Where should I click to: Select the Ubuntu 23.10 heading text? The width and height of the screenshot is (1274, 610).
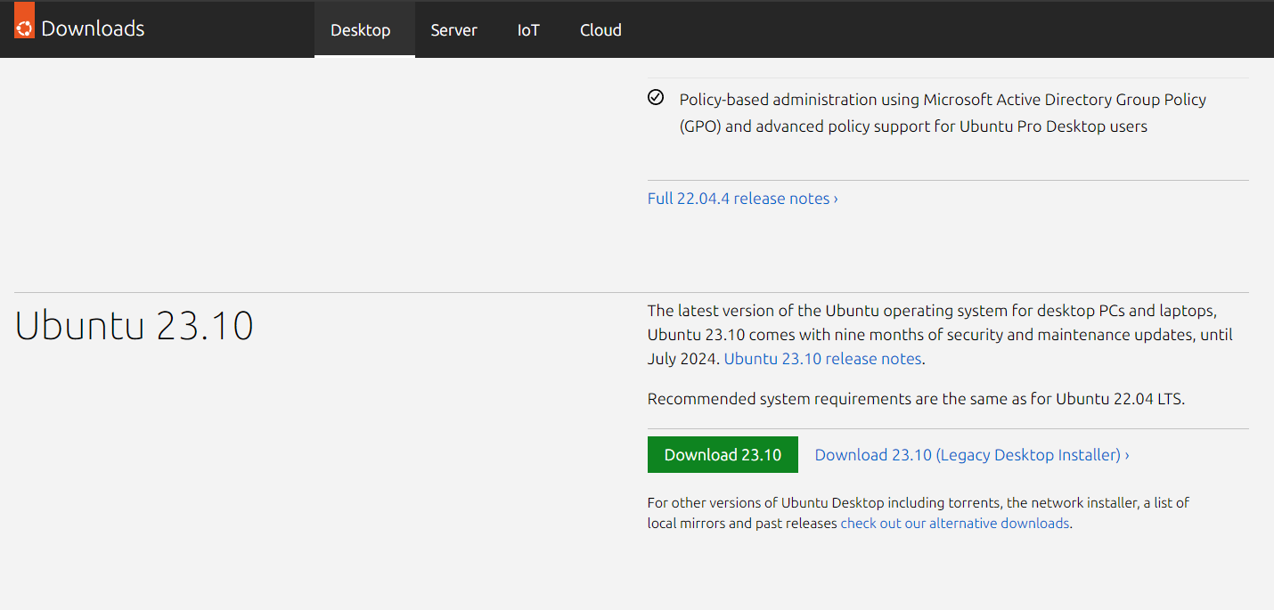tap(135, 326)
